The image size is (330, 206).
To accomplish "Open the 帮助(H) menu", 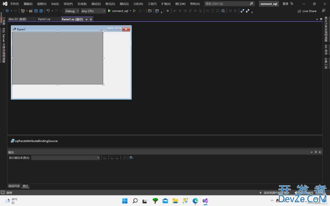I will pos(195,4).
